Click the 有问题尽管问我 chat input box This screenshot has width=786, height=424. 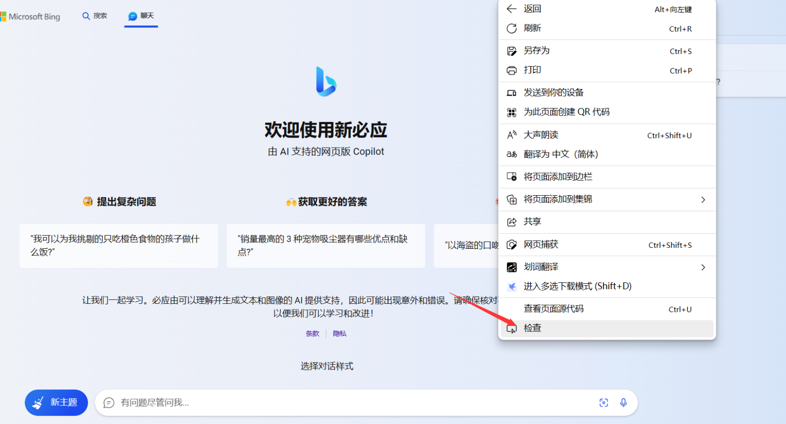click(366, 402)
